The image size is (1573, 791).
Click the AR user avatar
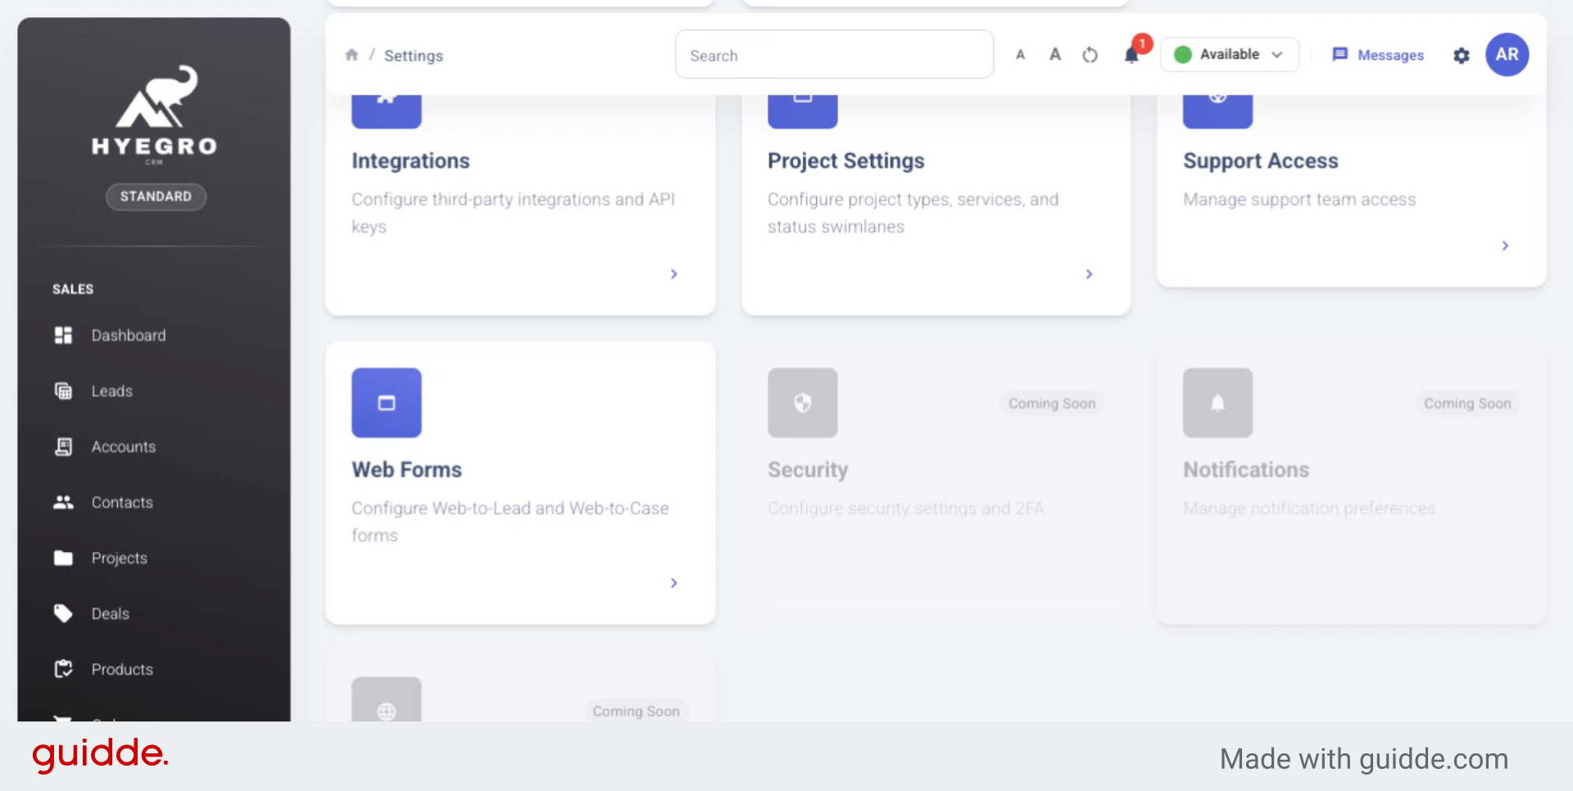coord(1507,55)
